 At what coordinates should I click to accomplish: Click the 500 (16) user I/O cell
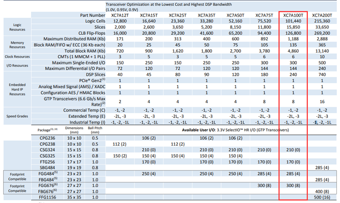tap(322, 197)
